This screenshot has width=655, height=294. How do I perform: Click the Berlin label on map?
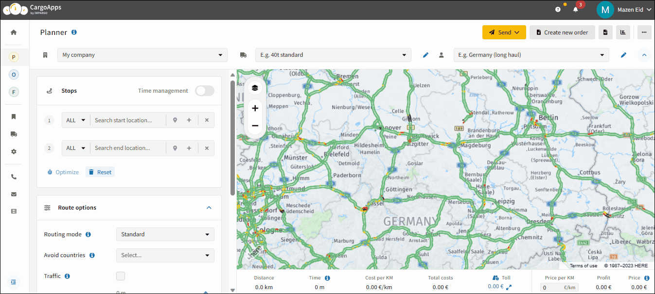tap(549, 117)
